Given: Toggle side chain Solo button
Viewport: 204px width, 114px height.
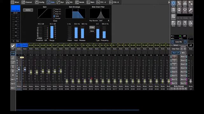Looking at the screenshot, I should pos(92,31).
